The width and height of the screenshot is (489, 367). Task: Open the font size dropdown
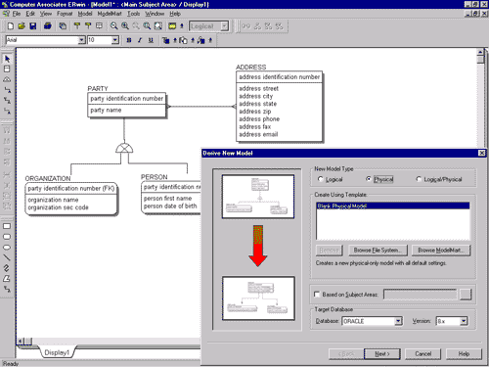point(115,40)
